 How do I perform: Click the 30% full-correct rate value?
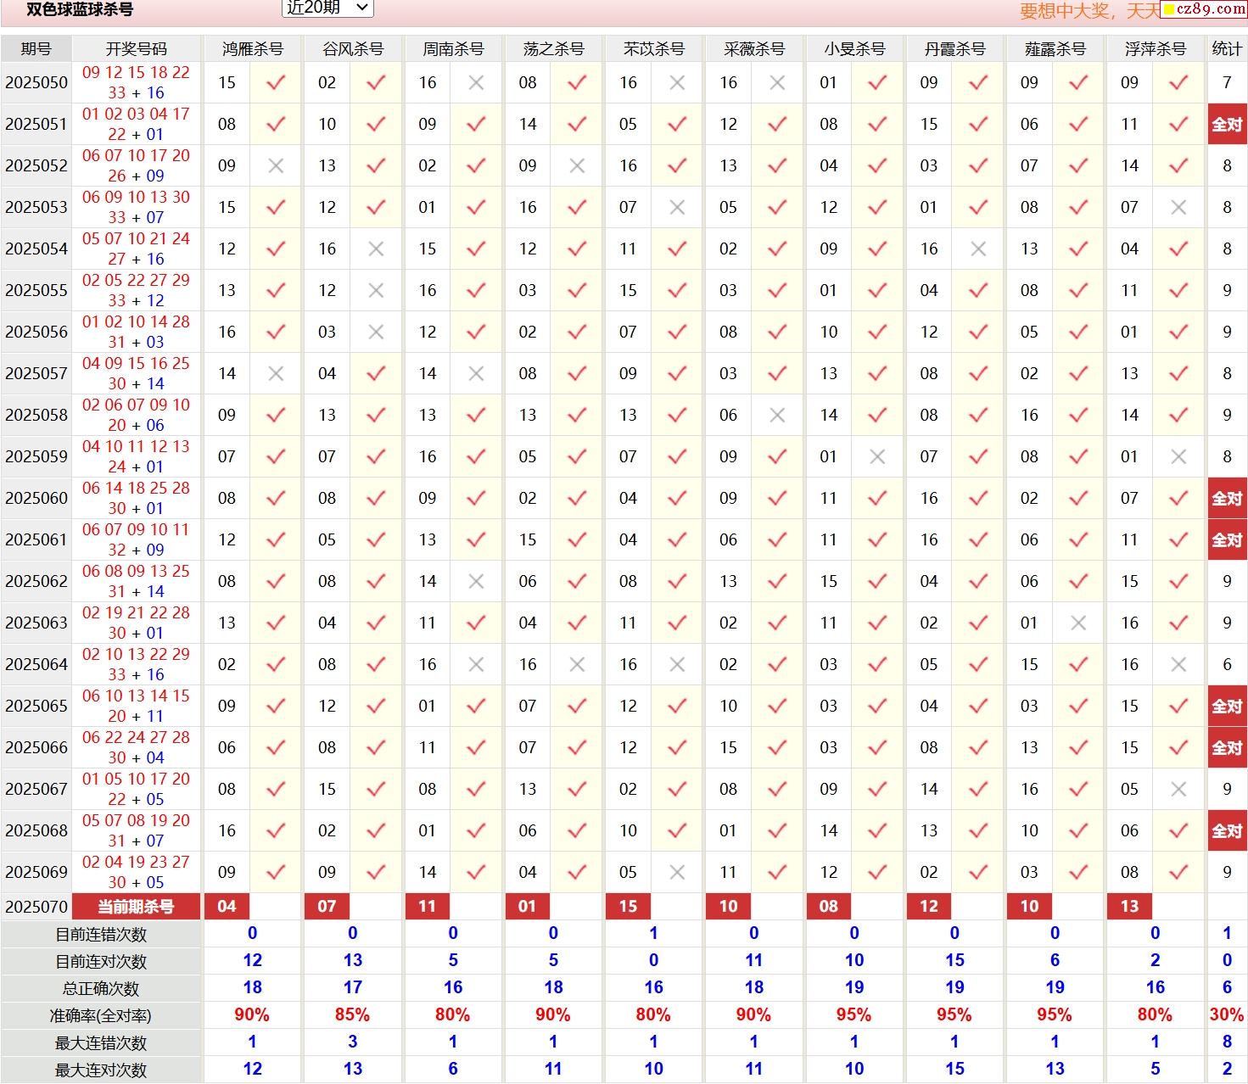point(1227,1015)
